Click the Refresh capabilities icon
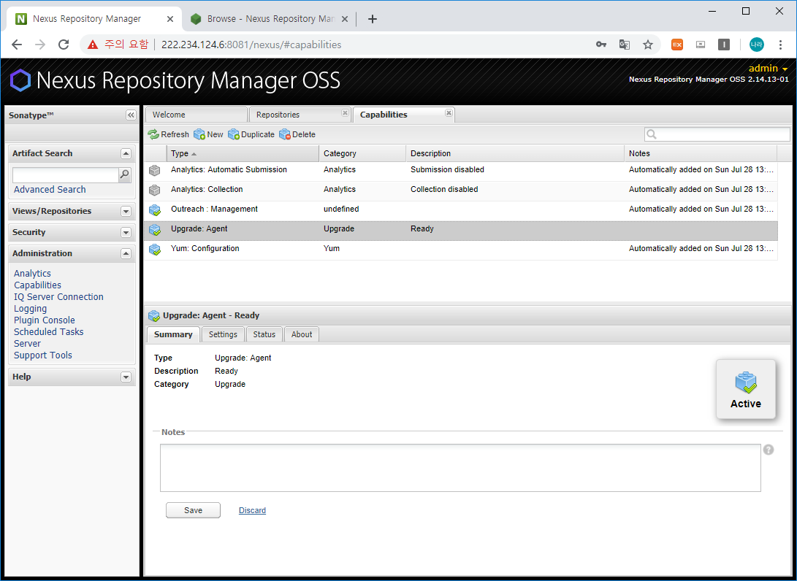The width and height of the screenshot is (797, 581). 153,134
